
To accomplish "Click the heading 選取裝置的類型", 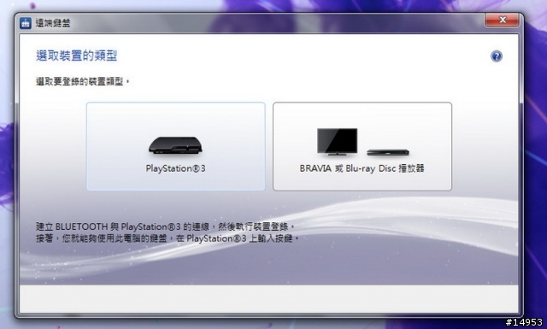I will point(76,56).
